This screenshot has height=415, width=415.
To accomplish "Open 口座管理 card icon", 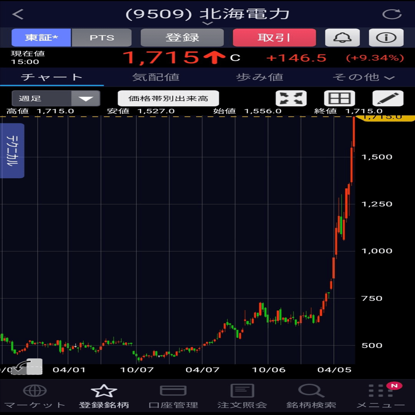I will [x=173, y=391].
